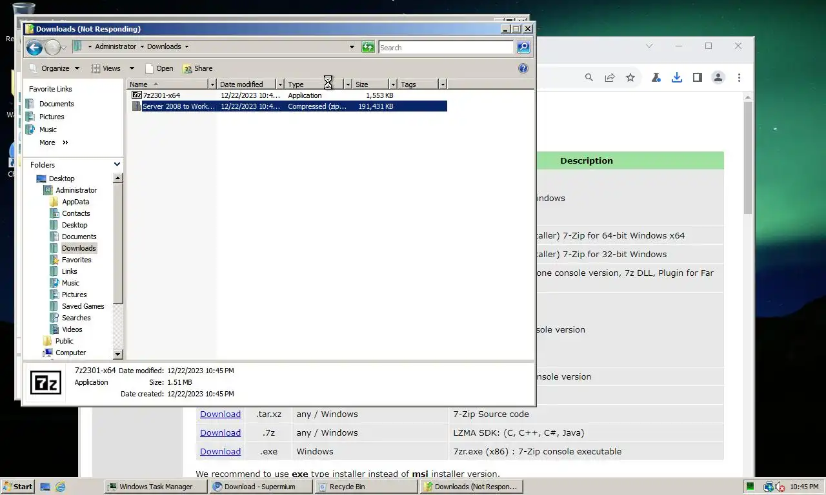Screen dimensions: 826x495
Task: Select Searches in folder tree
Action: click(x=76, y=318)
